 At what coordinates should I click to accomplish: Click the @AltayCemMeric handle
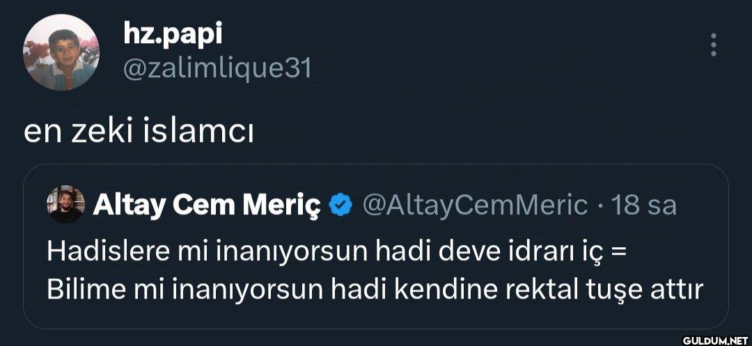point(476,205)
